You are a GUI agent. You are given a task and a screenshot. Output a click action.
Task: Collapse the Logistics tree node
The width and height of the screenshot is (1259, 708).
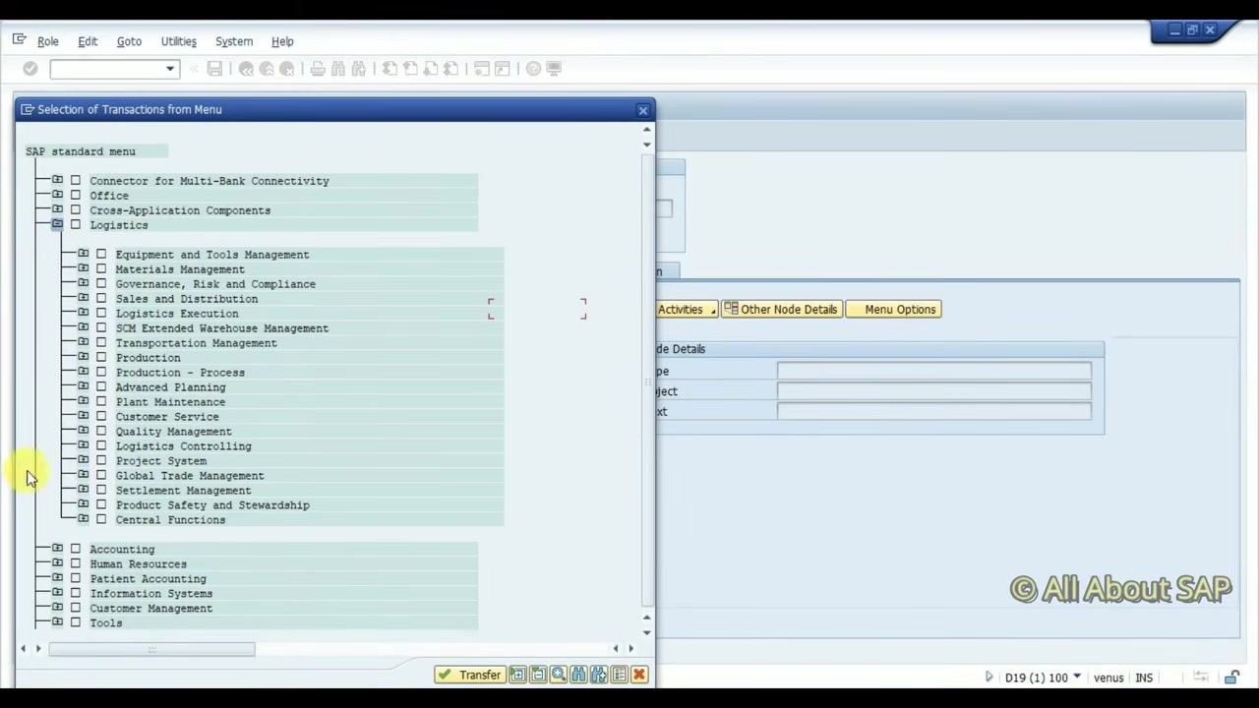pos(57,225)
